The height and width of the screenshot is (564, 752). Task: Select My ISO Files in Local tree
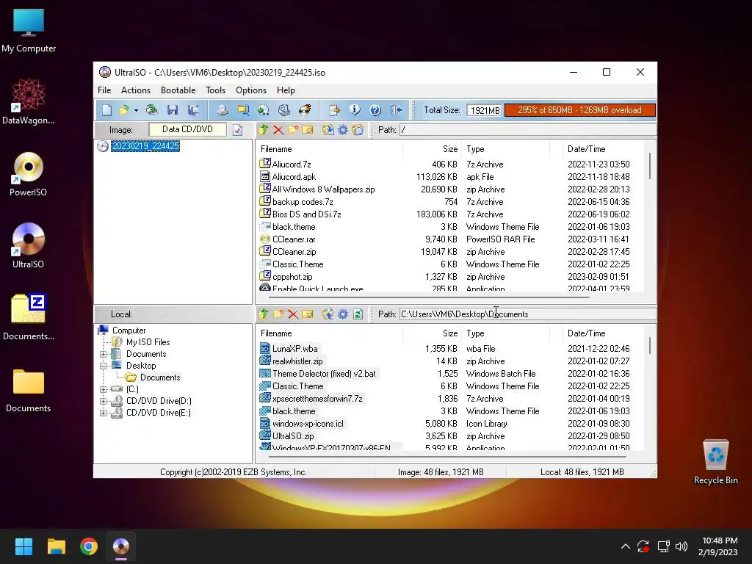click(x=148, y=342)
